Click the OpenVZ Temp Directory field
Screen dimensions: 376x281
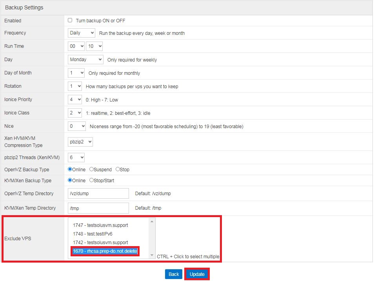coord(98,194)
